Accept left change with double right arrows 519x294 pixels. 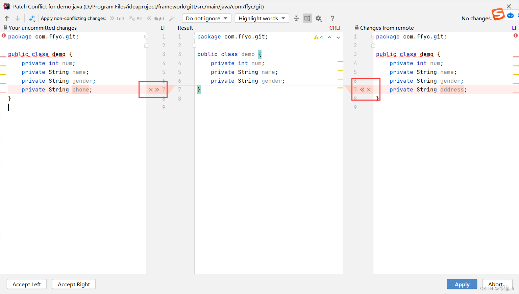tap(157, 89)
